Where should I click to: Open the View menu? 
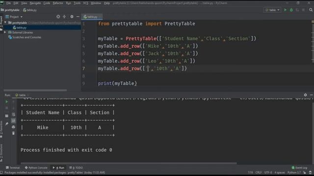(24, 3)
